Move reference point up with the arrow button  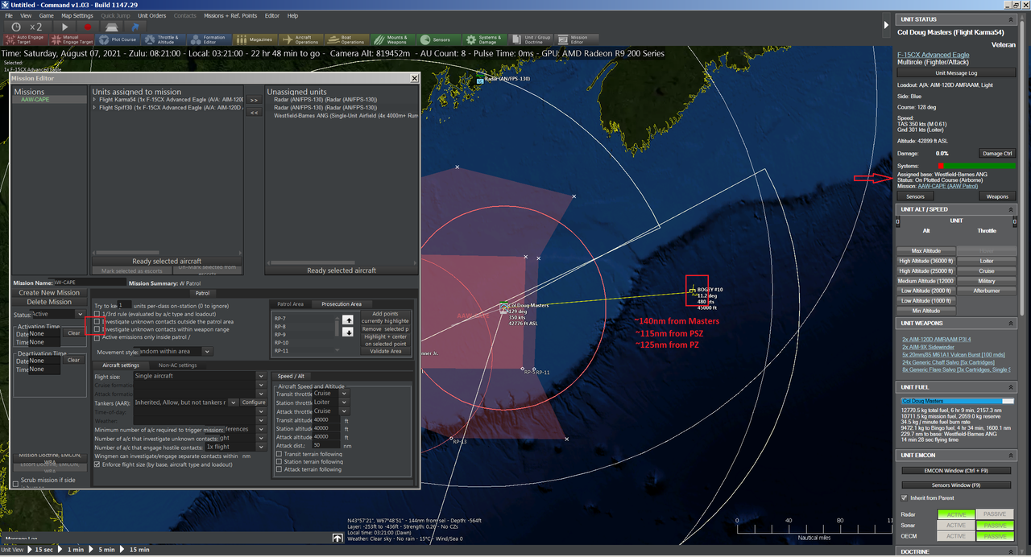point(348,320)
